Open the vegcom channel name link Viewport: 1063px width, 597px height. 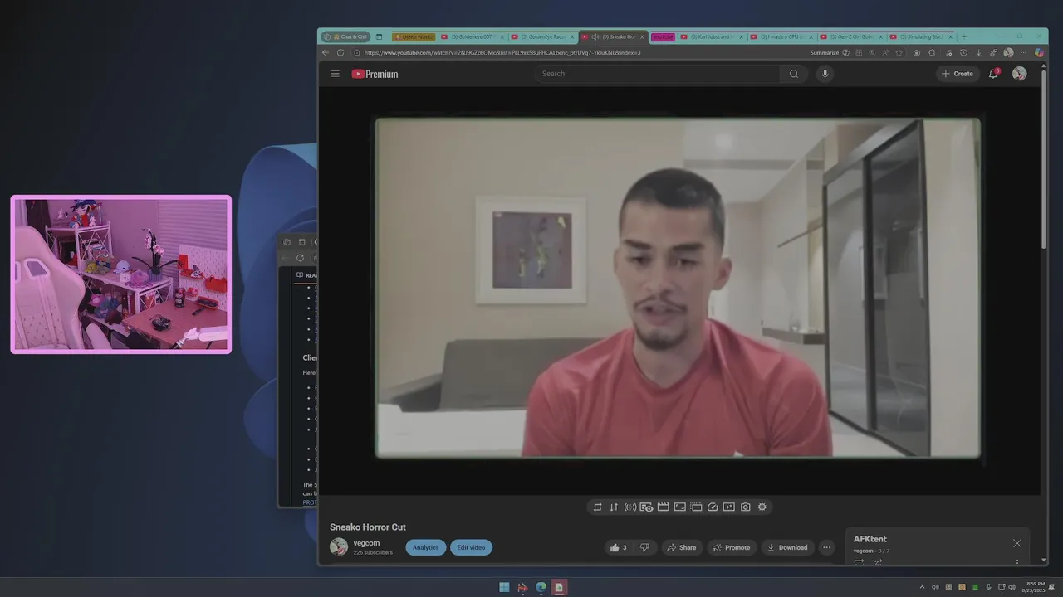(366, 543)
